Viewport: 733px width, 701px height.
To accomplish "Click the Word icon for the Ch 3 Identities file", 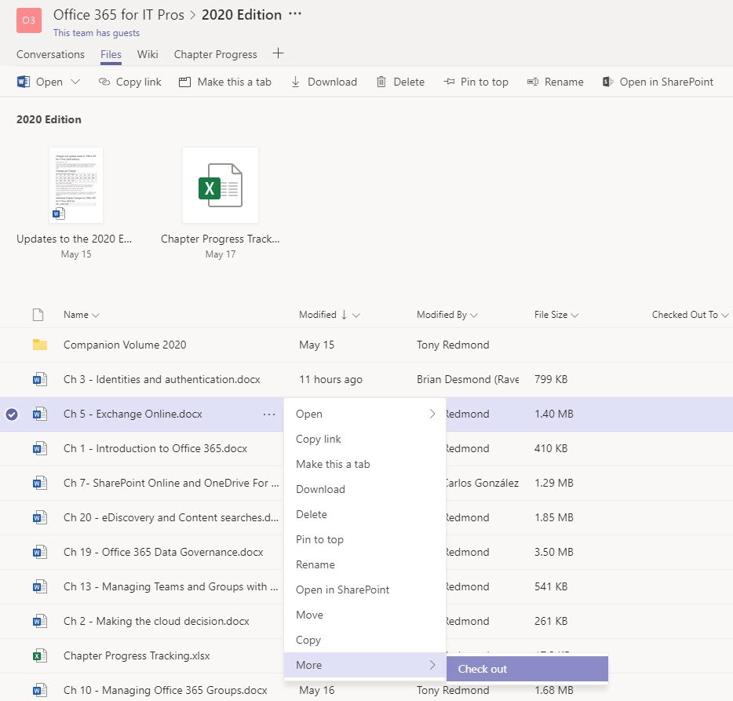I will coord(40,379).
